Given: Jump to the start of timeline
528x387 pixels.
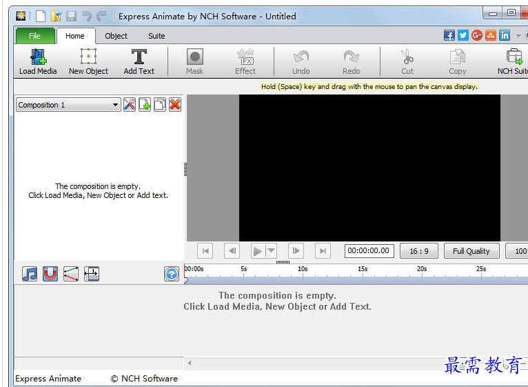Looking at the screenshot, I should pyautogui.click(x=205, y=251).
